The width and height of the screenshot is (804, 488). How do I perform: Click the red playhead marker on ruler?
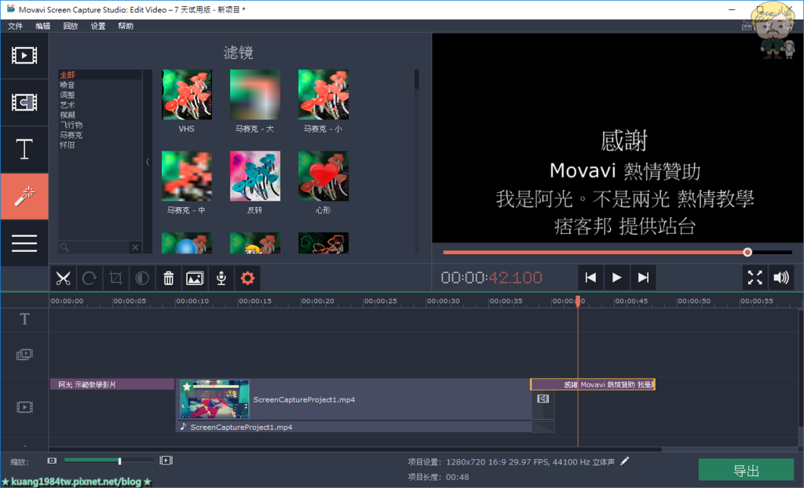pos(578,301)
